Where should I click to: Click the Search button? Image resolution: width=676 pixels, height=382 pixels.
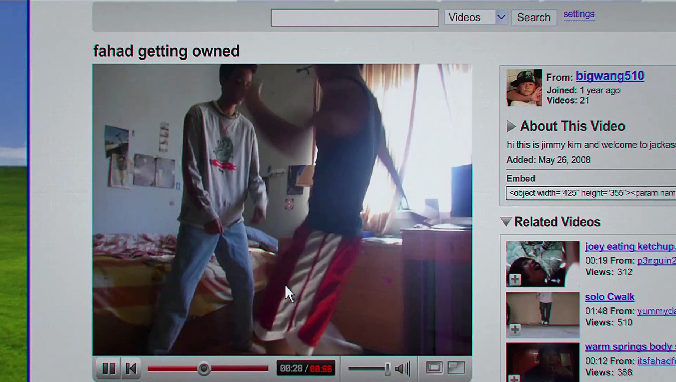[533, 17]
